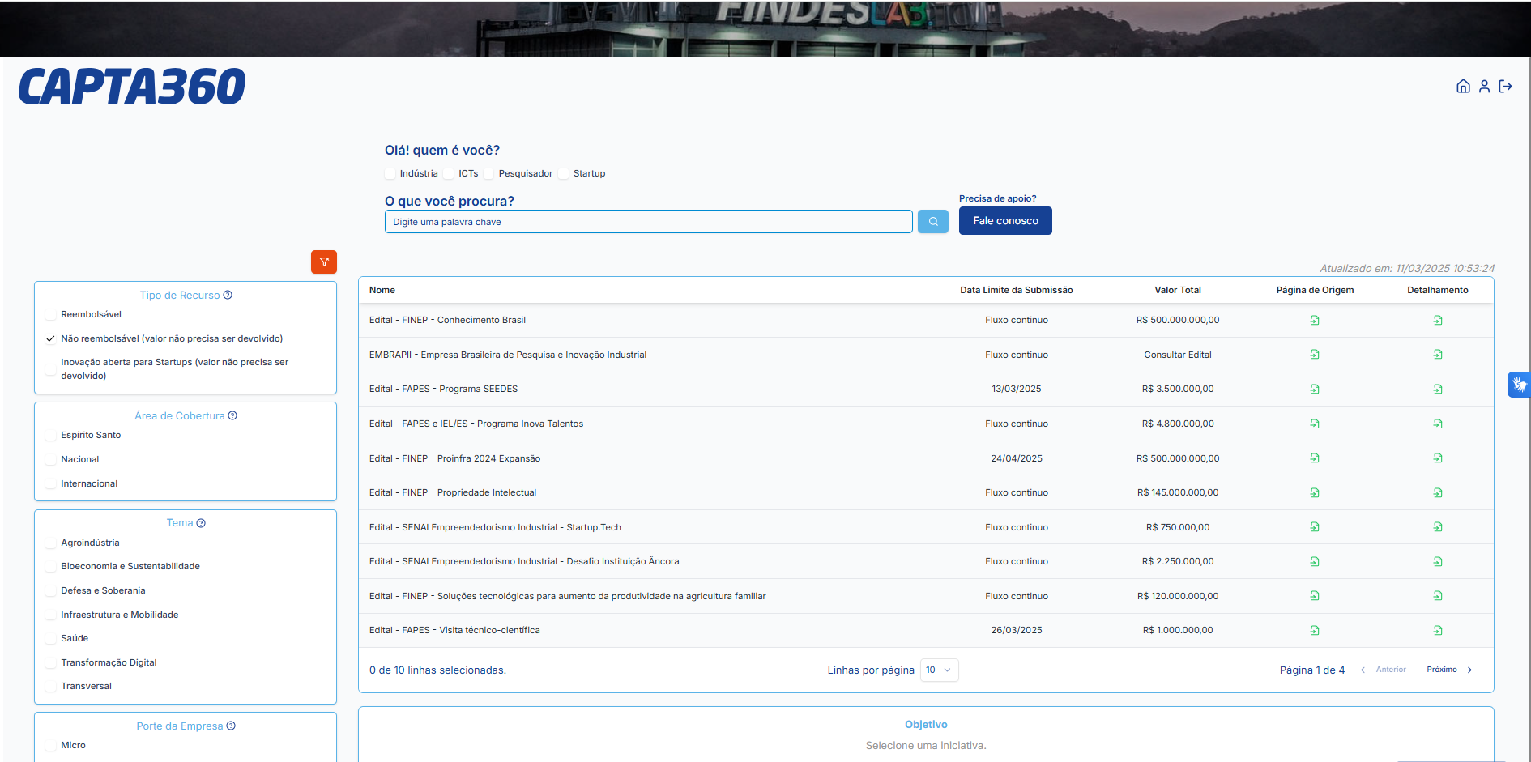Open origin page for FAPES Programa SEEDES

[1315, 390]
